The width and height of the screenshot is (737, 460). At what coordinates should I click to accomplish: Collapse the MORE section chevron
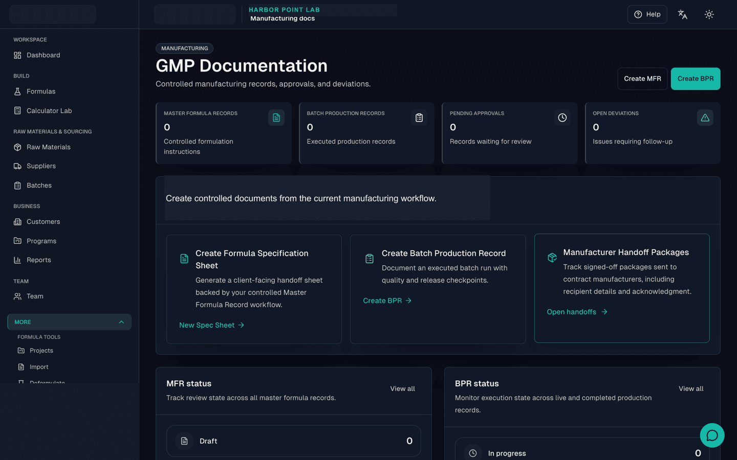pos(121,322)
